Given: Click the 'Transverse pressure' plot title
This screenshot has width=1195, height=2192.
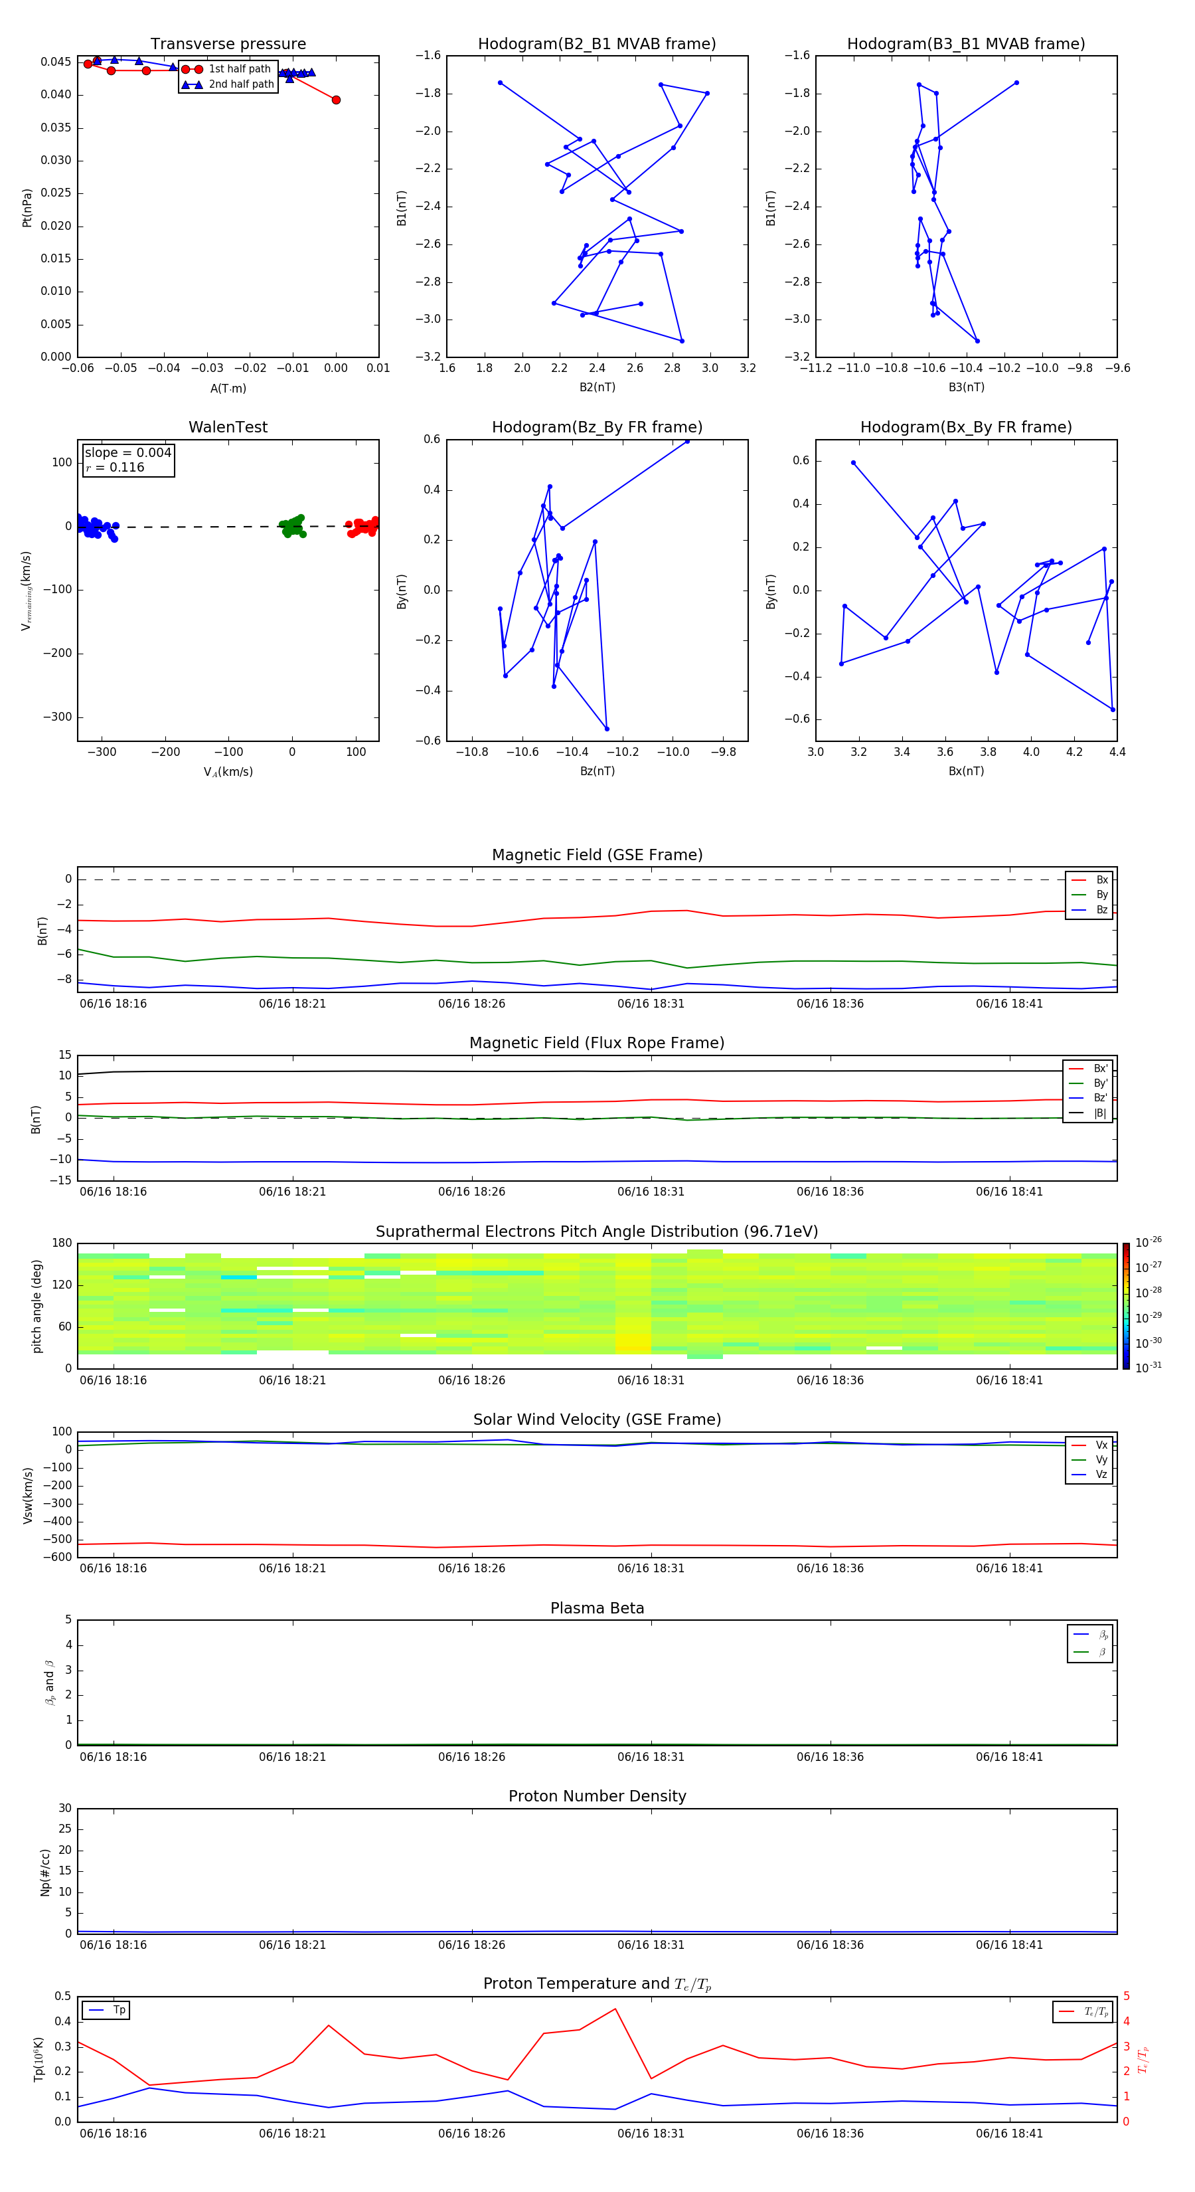Looking at the screenshot, I should coord(228,45).
